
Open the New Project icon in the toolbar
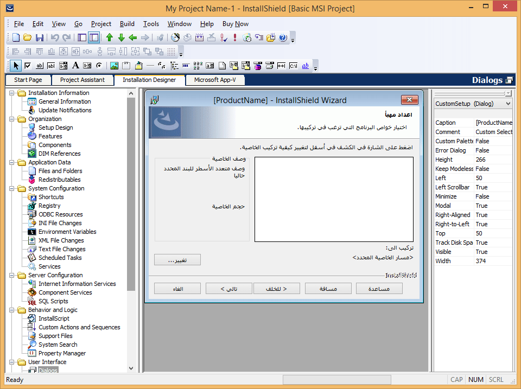pyautogui.click(x=15, y=37)
